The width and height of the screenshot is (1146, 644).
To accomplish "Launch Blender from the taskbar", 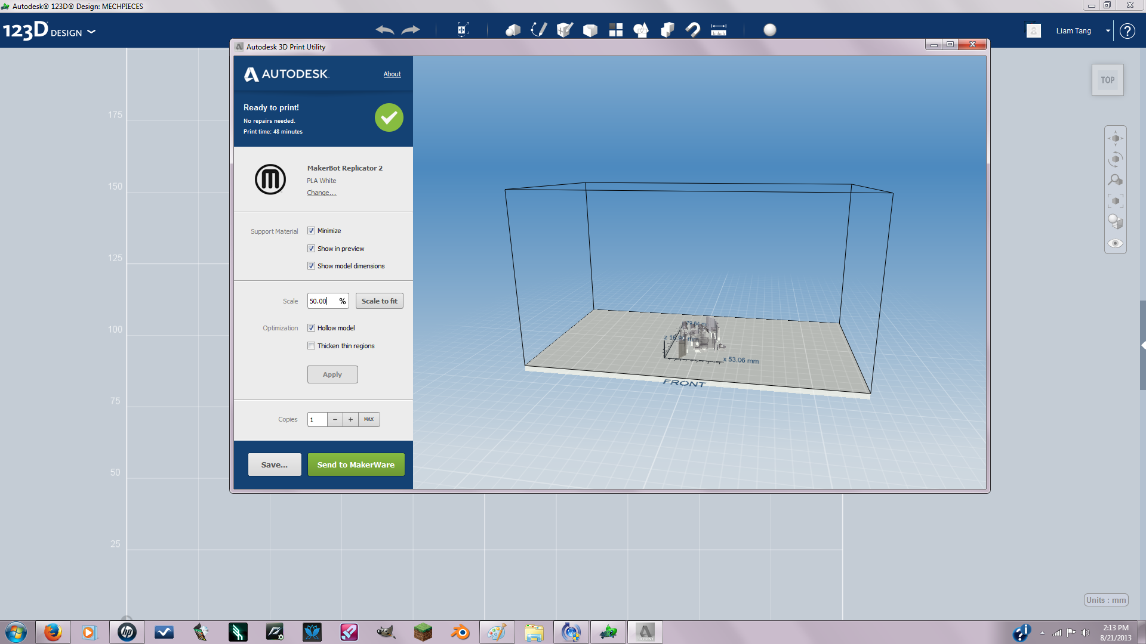I will coord(460,632).
